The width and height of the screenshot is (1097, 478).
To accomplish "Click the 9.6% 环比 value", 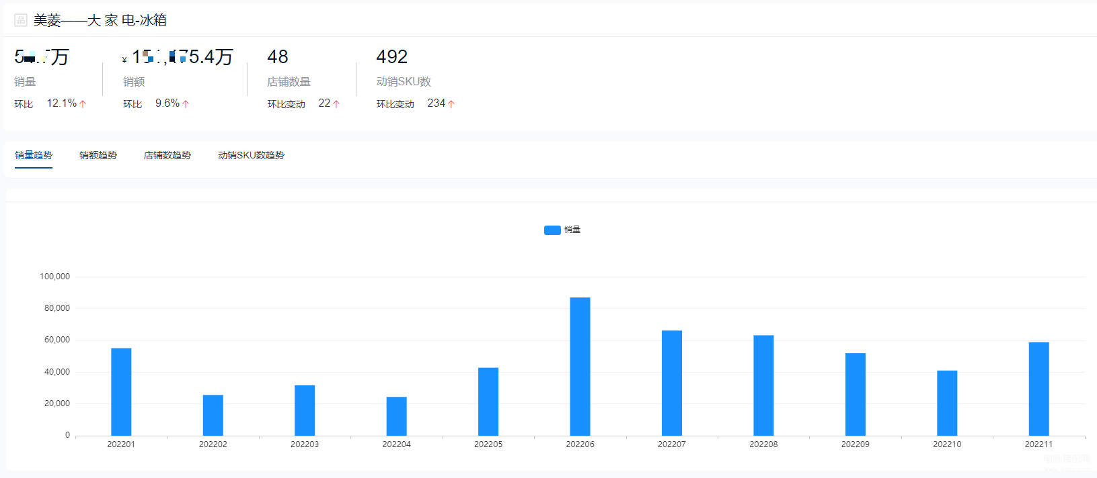I will click(167, 103).
